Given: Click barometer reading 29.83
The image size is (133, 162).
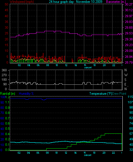Looking at the screenshot, I should (129, 22).
